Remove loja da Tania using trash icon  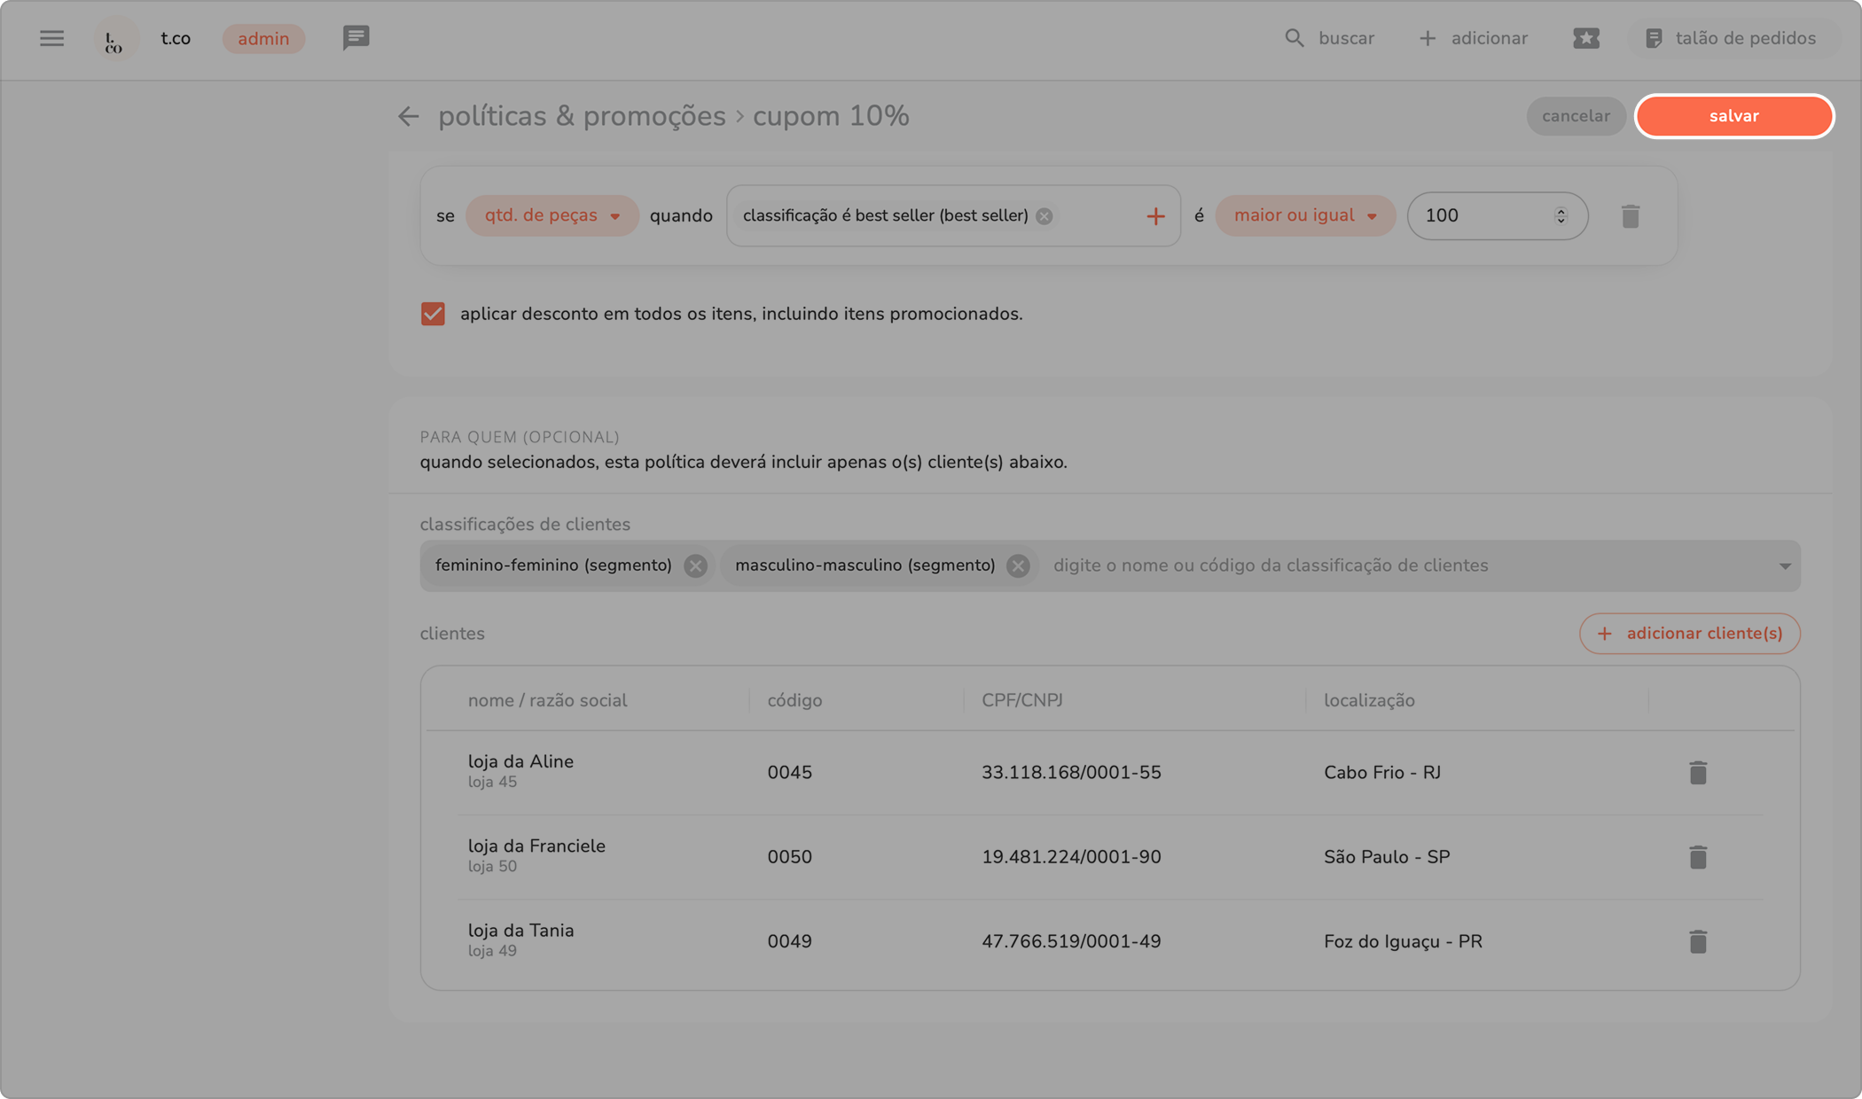[1697, 941]
